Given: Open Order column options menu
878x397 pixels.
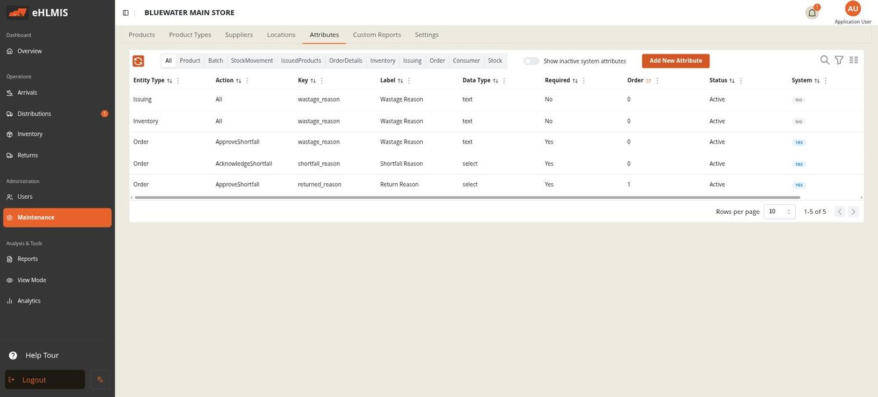Looking at the screenshot, I should click(x=657, y=81).
